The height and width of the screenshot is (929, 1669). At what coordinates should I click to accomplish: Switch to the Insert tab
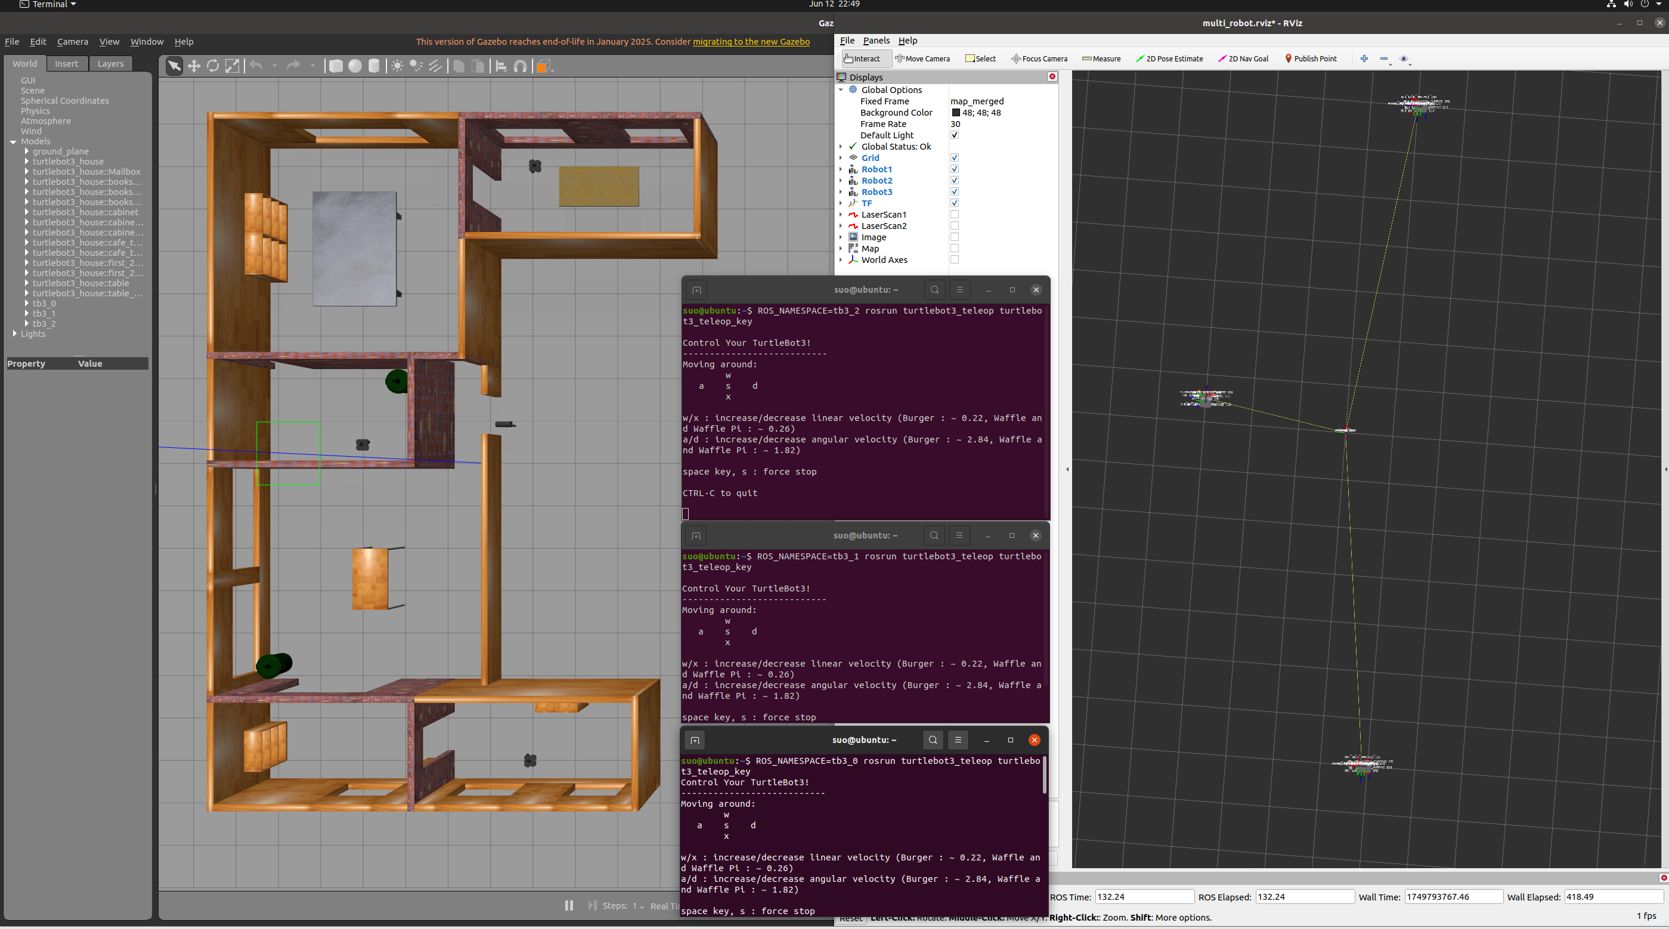pos(66,63)
